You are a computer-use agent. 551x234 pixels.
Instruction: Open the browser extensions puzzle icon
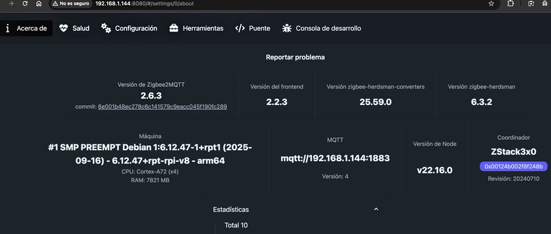pyautogui.click(x=510, y=3)
